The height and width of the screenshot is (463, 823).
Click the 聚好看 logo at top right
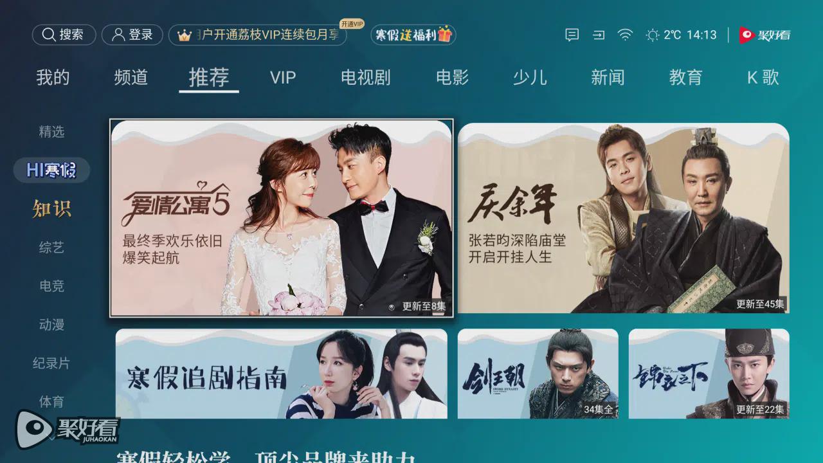click(764, 35)
